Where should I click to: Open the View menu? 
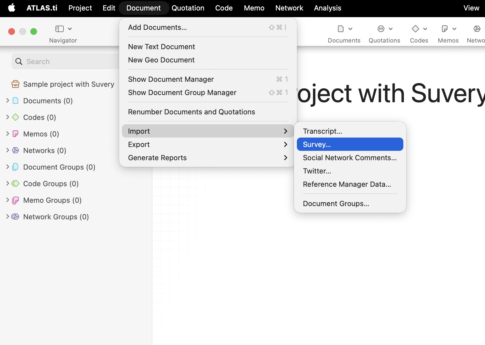tap(471, 8)
